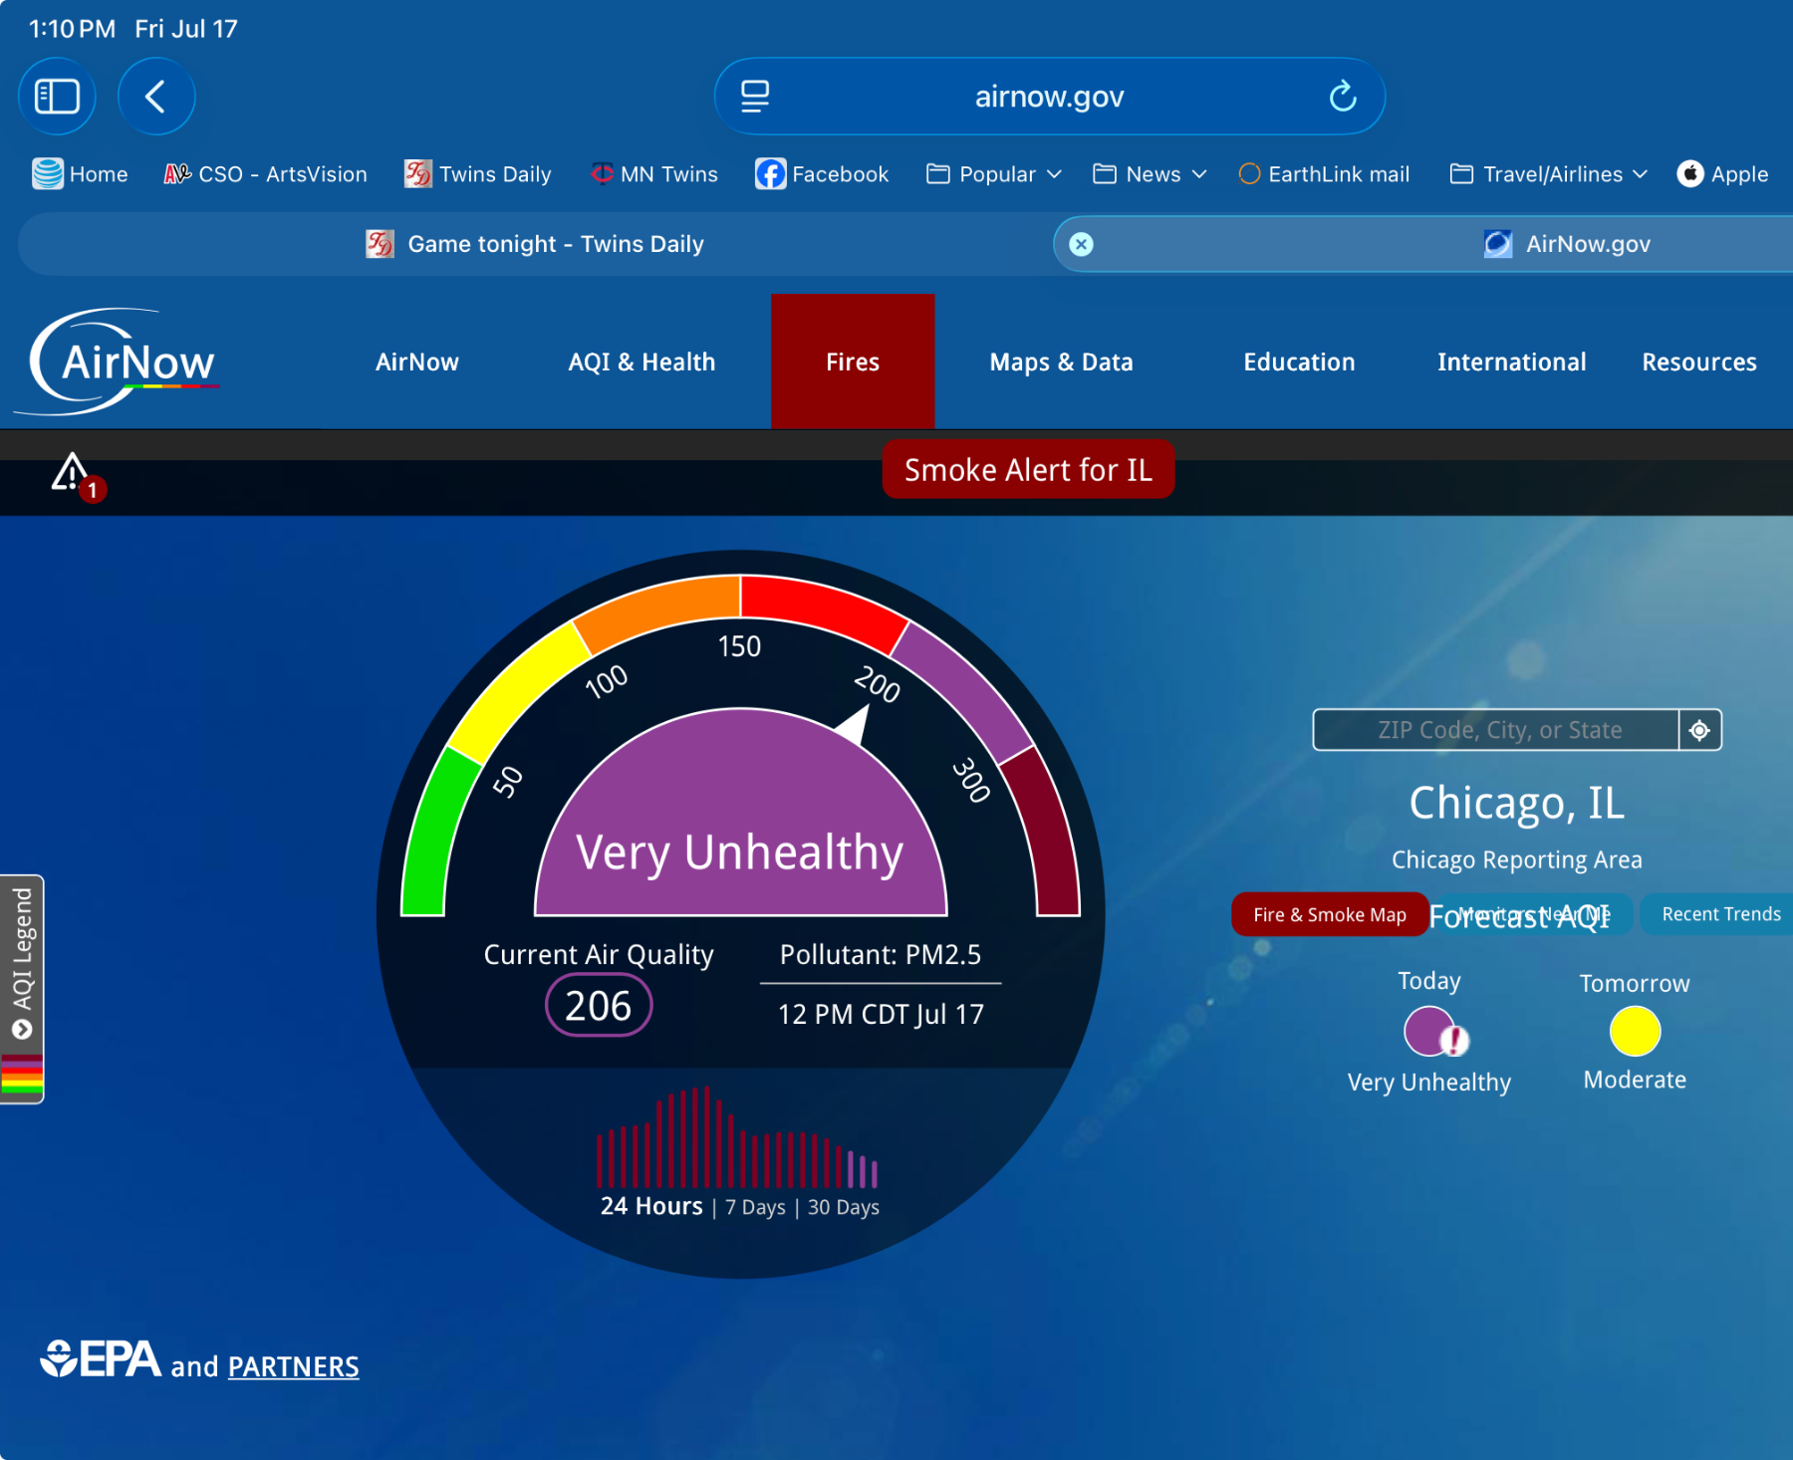
Task: Go back with the browser arrow
Action: pyautogui.click(x=156, y=97)
